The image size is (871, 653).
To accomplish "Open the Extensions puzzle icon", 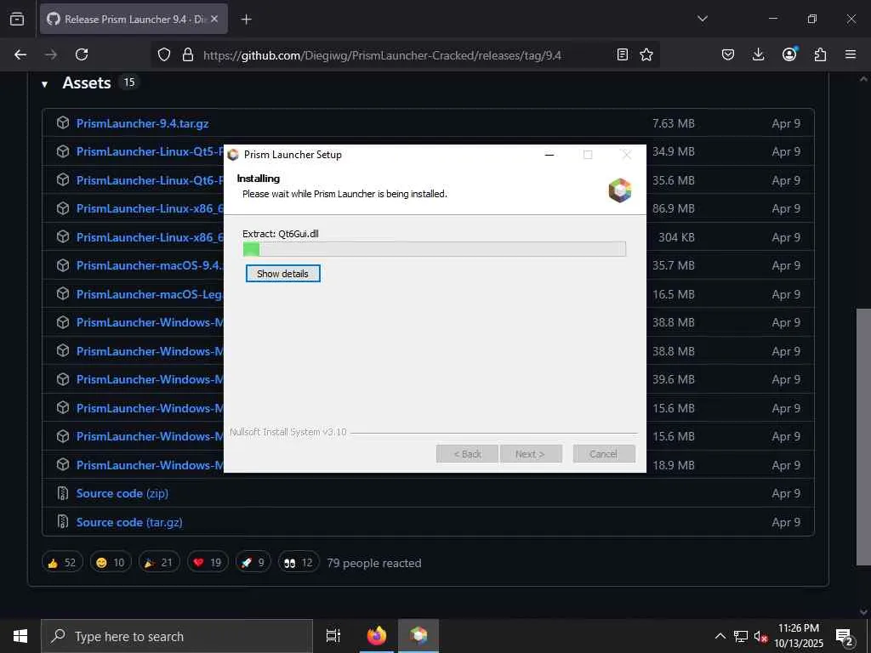I will (x=820, y=54).
